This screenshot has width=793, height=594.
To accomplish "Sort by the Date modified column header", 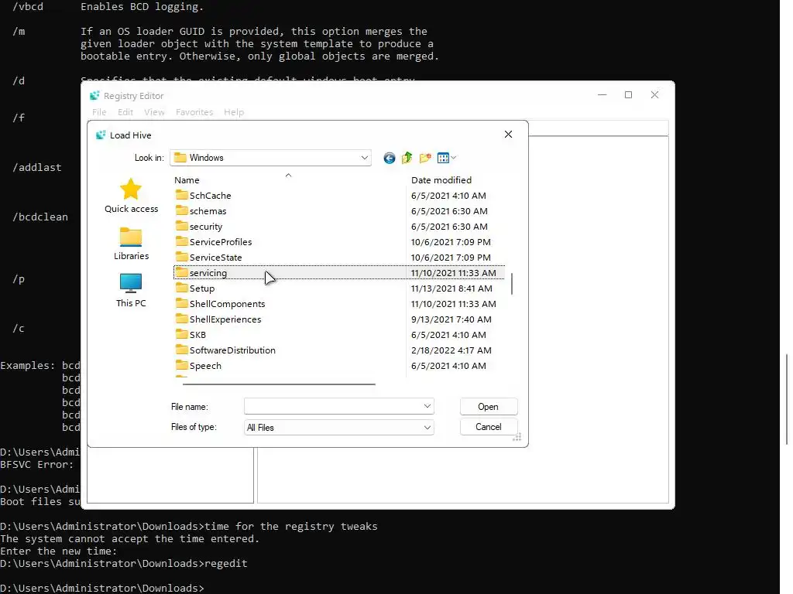I will (x=441, y=179).
